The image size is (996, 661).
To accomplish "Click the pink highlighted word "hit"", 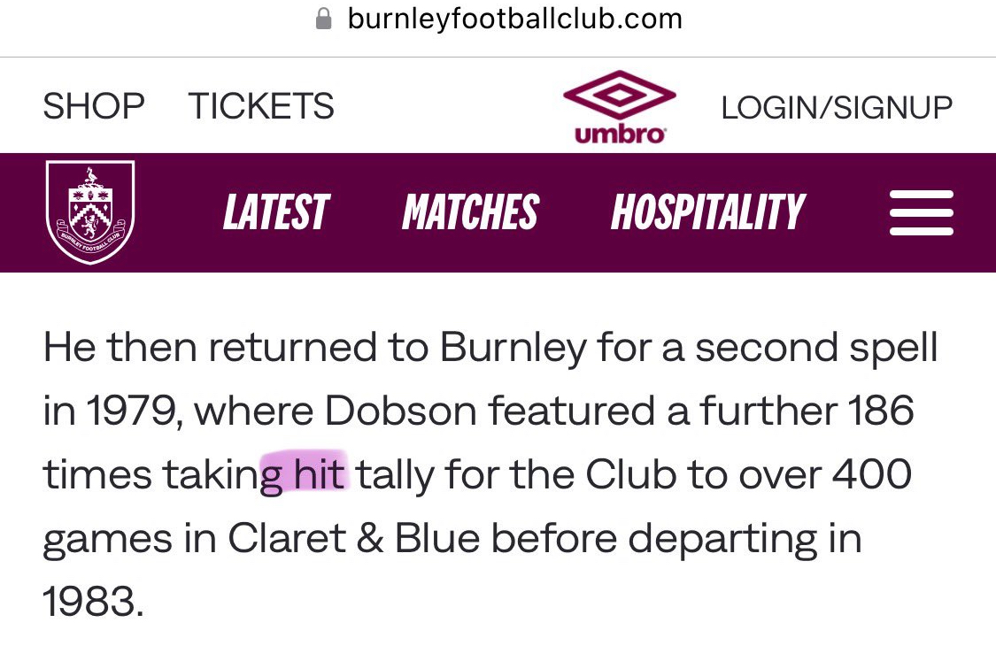I will point(320,475).
